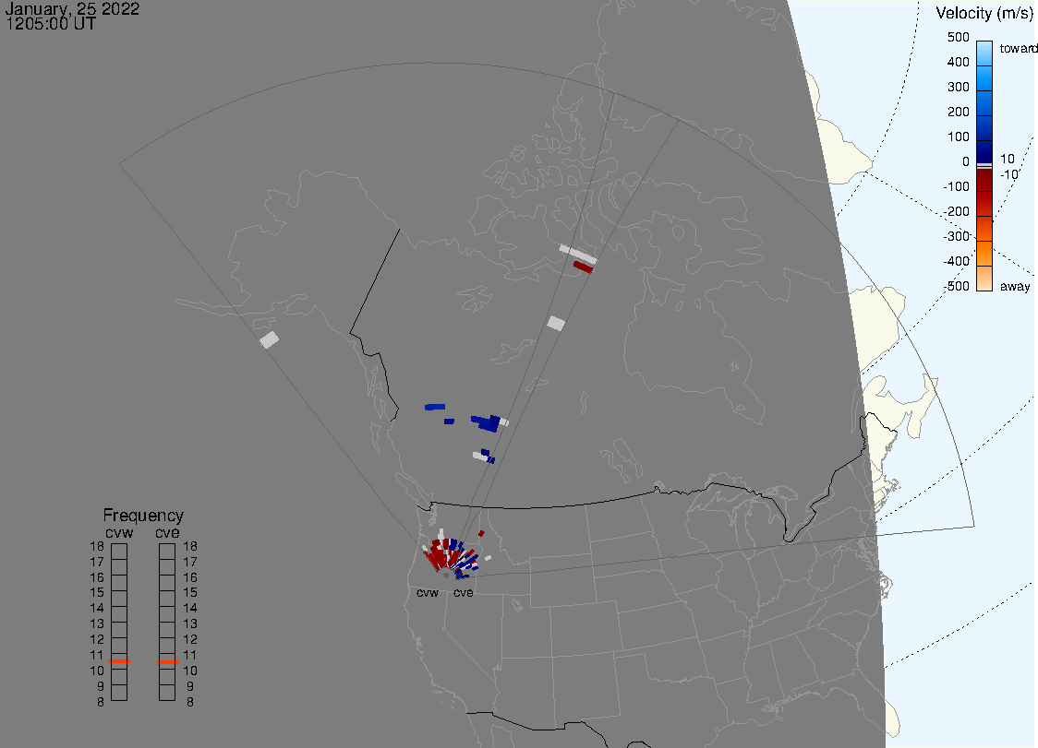This screenshot has height=748, width=1038.
Task: Click the lightest blue 400–500 velocity swatch
Action: click(x=984, y=53)
